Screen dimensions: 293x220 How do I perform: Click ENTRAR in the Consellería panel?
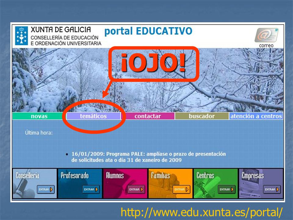(x=46, y=189)
